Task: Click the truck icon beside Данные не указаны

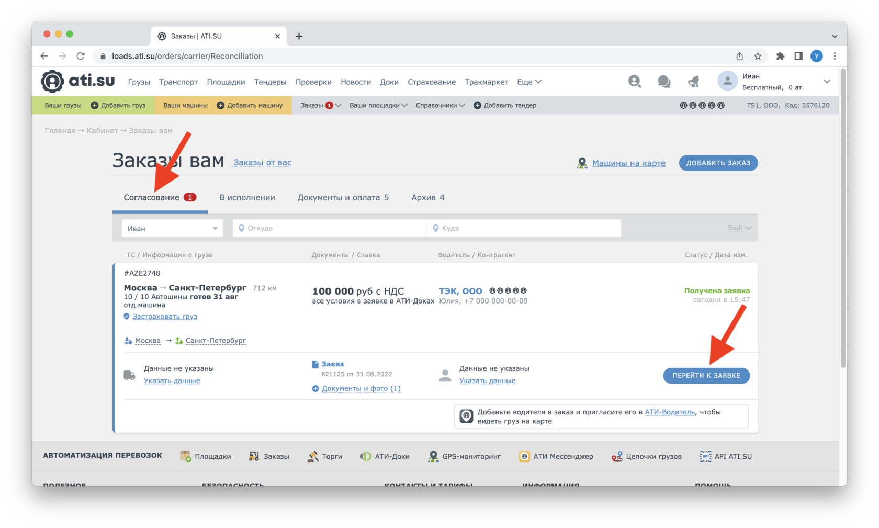Action: (x=129, y=375)
